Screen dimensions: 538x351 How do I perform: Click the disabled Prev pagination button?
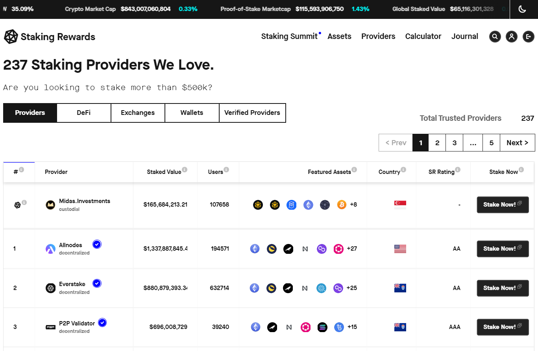pos(396,143)
